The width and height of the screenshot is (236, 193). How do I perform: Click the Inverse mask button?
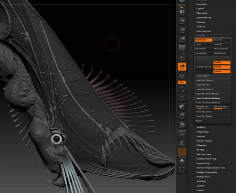tap(222, 40)
